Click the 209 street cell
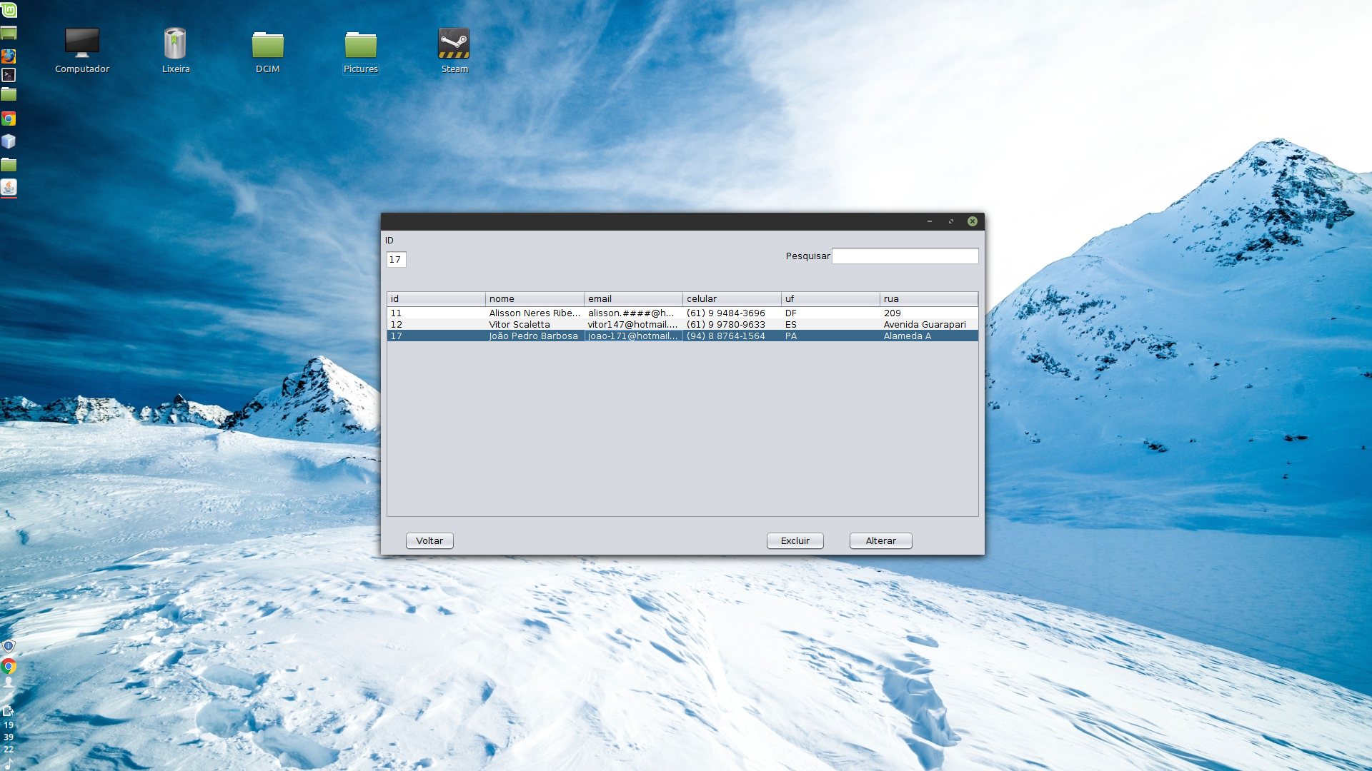 point(929,313)
